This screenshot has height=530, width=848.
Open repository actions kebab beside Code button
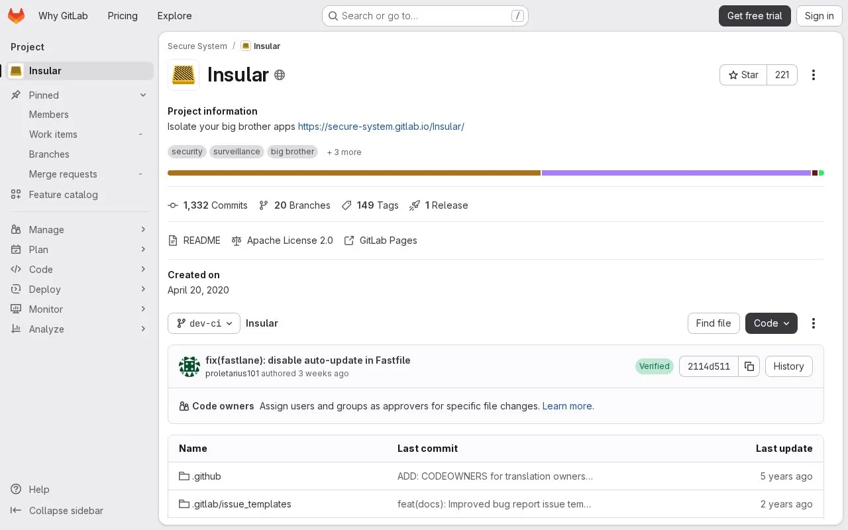pos(814,323)
